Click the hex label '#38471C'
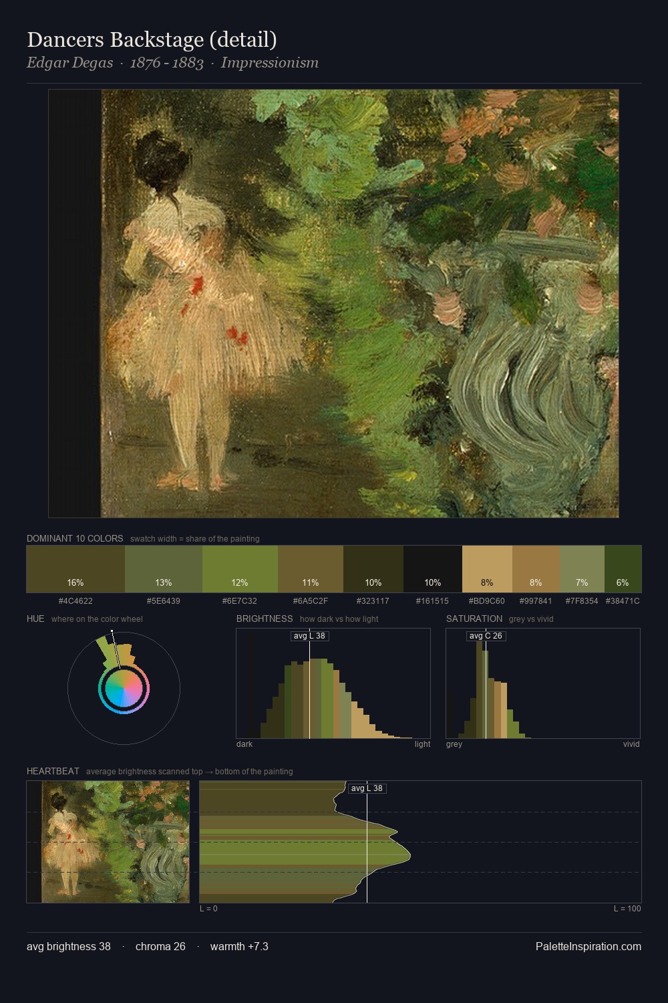The image size is (668, 1003). [623, 600]
